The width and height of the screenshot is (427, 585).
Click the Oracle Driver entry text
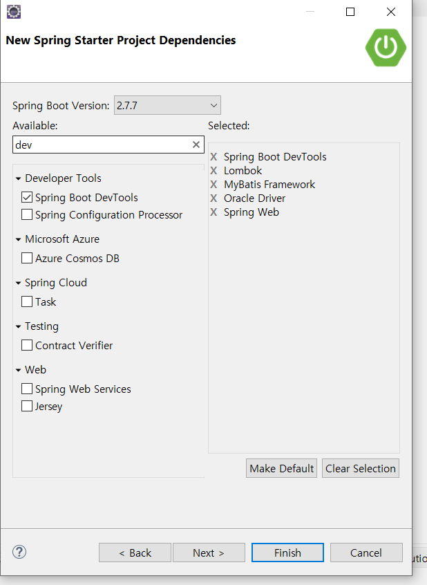click(x=254, y=198)
